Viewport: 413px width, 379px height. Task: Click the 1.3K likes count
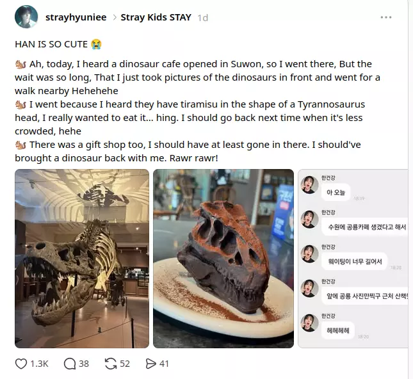pos(40,364)
